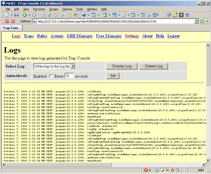The height and width of the screenshot is (174, 211).
Task: Open the Rules link
Action: [42, 36]
